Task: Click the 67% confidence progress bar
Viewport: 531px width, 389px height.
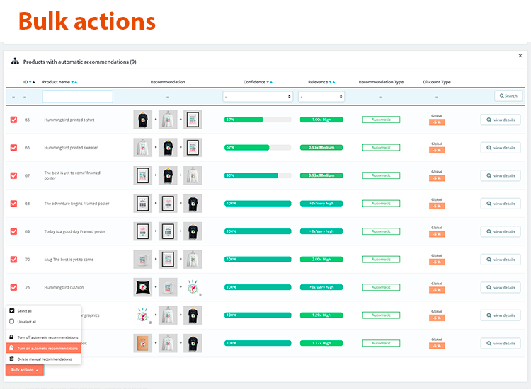Action: coord(258,148)
